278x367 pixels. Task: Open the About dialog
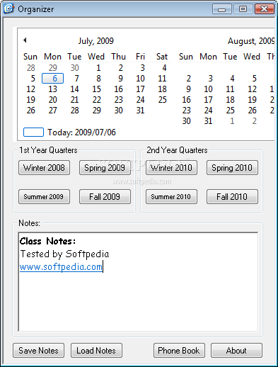point(236,351)
